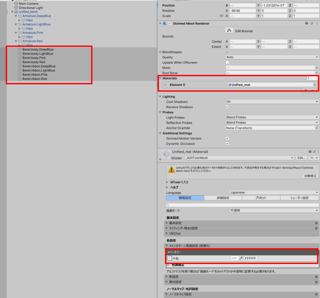Click the Unified_mat material preview sphere
Image resolution: width=320 pixels, height=298 pixels.
tap(166, 154)
